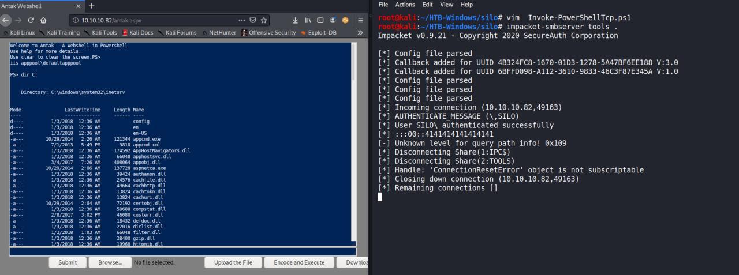Screen dimensions: 739x275
Task: Open terminal Actions menu
Action: click(x=405, y=5)
